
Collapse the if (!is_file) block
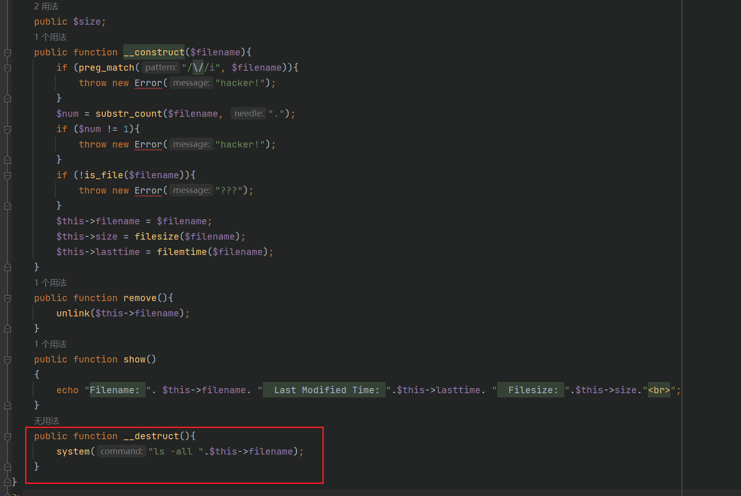[7, 175]
